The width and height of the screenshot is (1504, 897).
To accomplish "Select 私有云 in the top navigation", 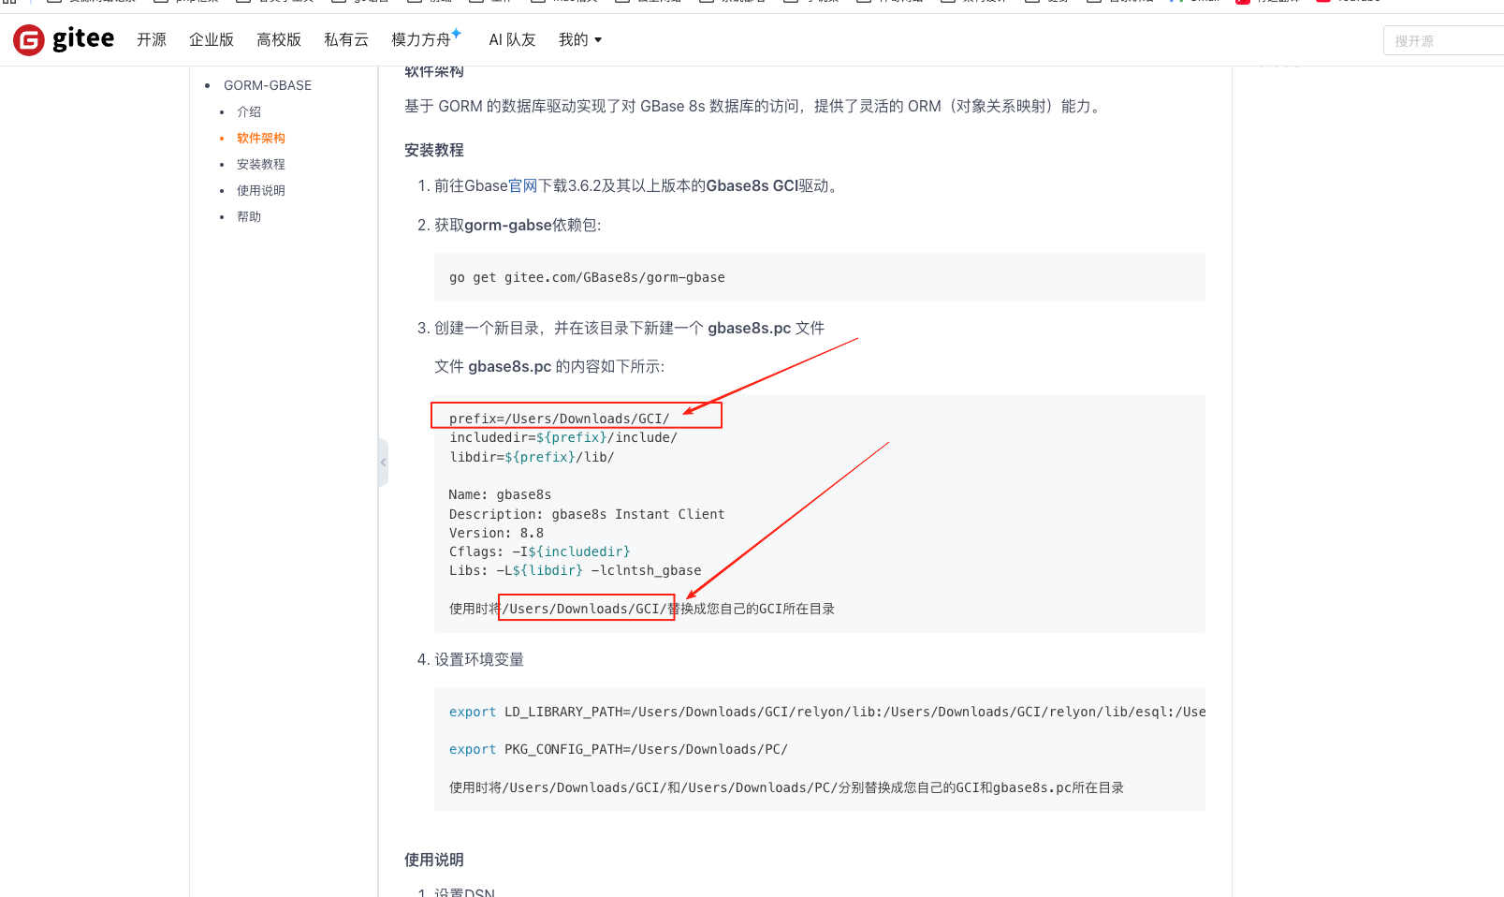I will [346, 39].
